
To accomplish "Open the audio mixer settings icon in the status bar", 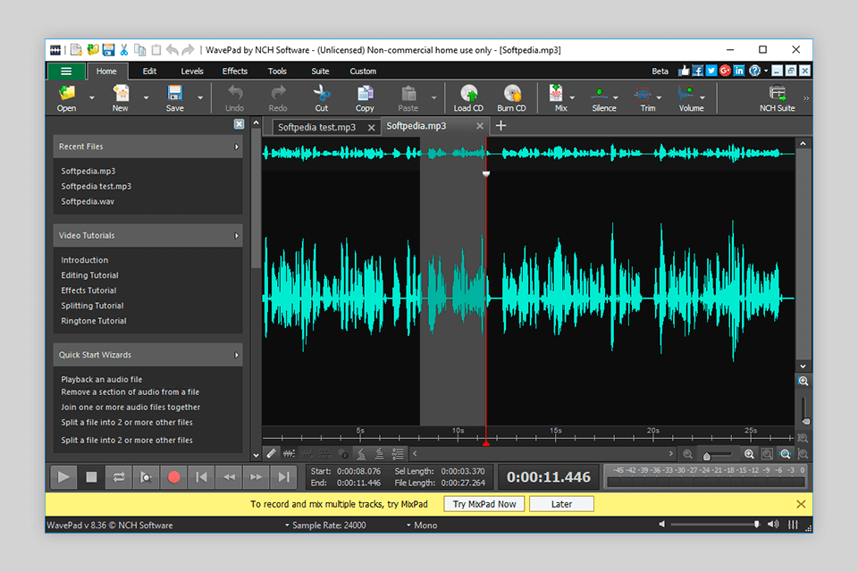I will (x=793, y=525).
